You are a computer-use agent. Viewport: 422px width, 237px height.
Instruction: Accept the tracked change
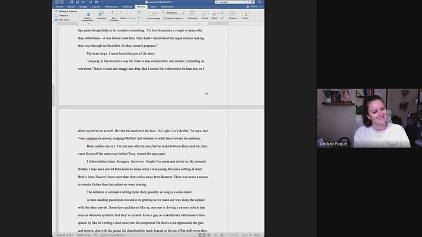pyautogui.click(x=204, y=15)
